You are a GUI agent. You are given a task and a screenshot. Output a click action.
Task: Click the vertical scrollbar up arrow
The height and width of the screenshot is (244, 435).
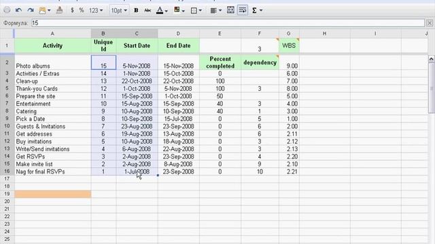tap(431, 59)
